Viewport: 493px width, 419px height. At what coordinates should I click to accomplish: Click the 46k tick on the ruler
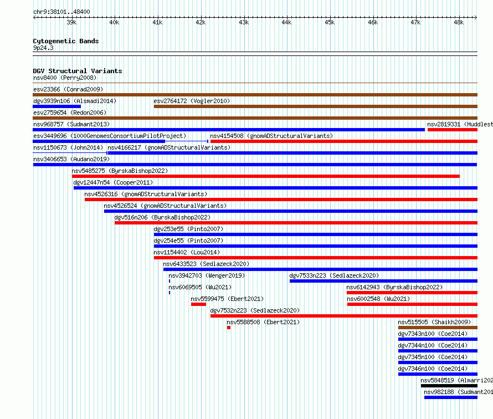(373, 22)
